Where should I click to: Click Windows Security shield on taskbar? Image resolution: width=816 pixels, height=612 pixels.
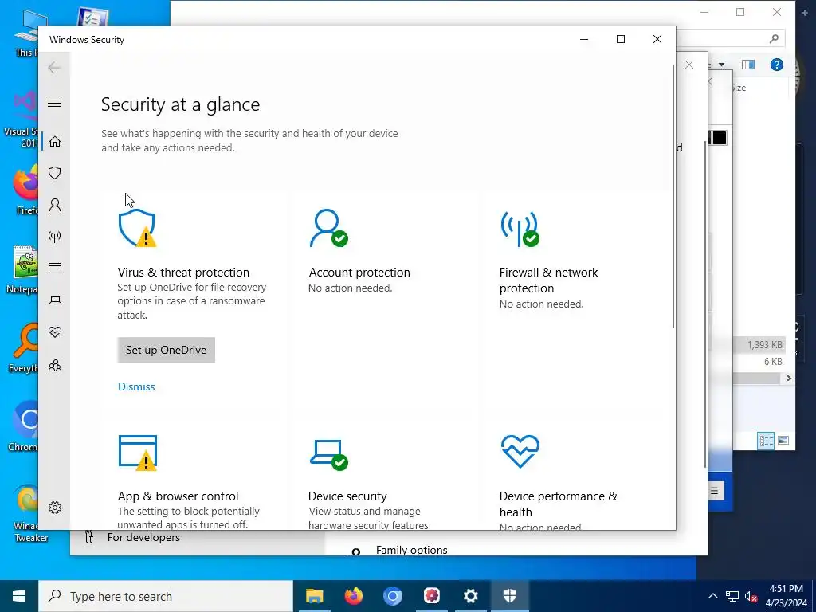[x=509, y=596]
